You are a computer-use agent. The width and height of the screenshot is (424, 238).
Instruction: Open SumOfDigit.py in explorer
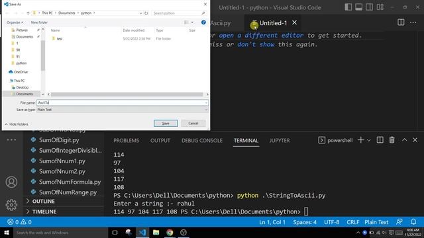59,140
